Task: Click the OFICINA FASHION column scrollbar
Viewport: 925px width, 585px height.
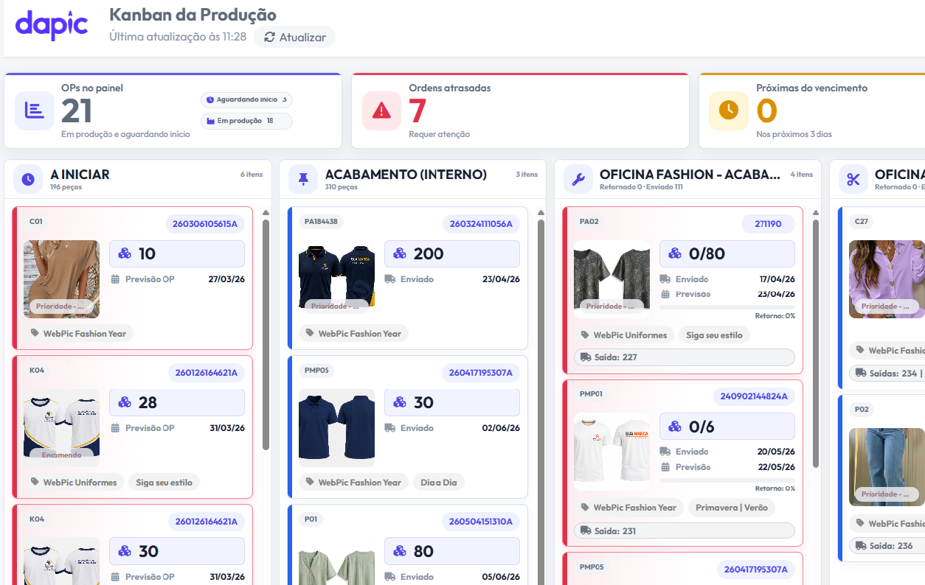Action: pos(816,344)
